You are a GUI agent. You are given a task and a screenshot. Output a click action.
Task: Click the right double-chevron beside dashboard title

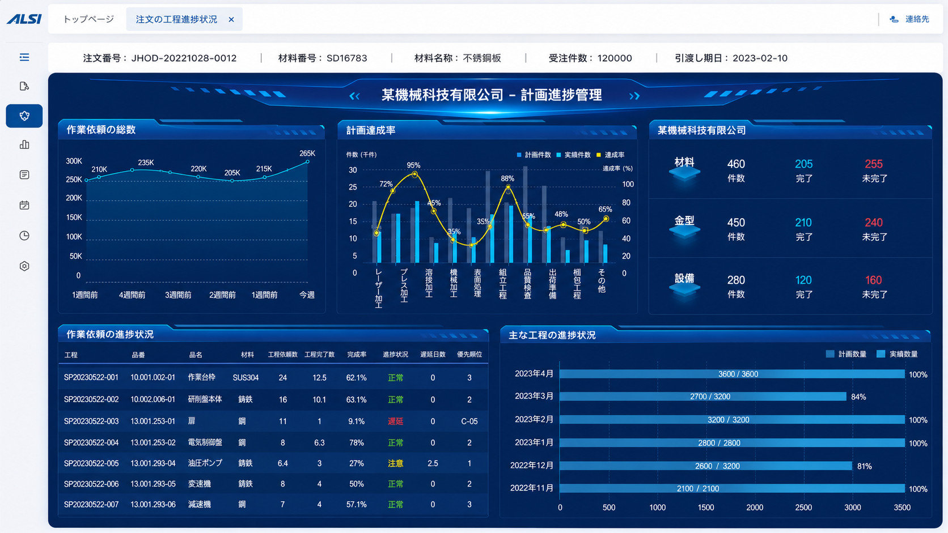634,96
